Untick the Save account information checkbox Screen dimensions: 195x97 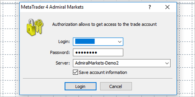75,72
